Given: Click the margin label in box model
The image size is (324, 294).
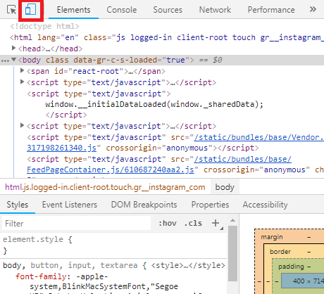Looking at the screenshot, I should (272, 237).
